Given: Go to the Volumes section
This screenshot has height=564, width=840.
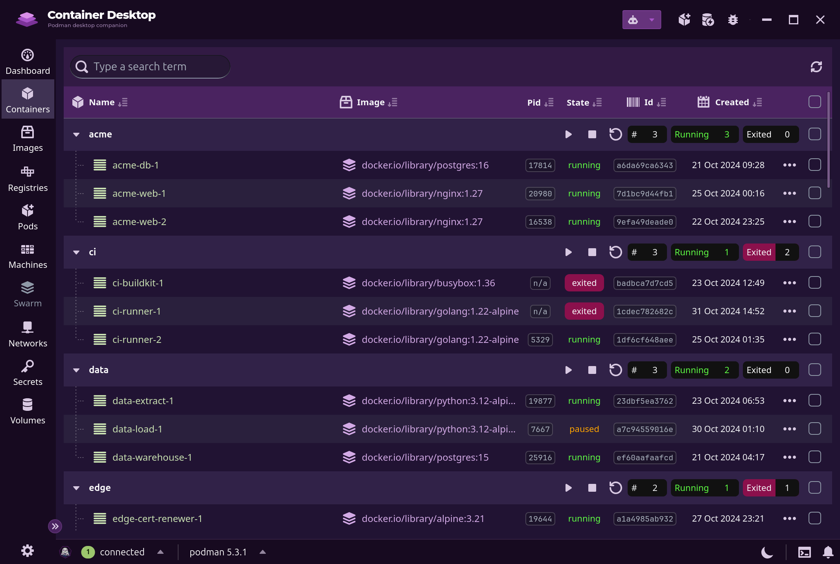Looking at the screenshot, I should pos(28,412).
